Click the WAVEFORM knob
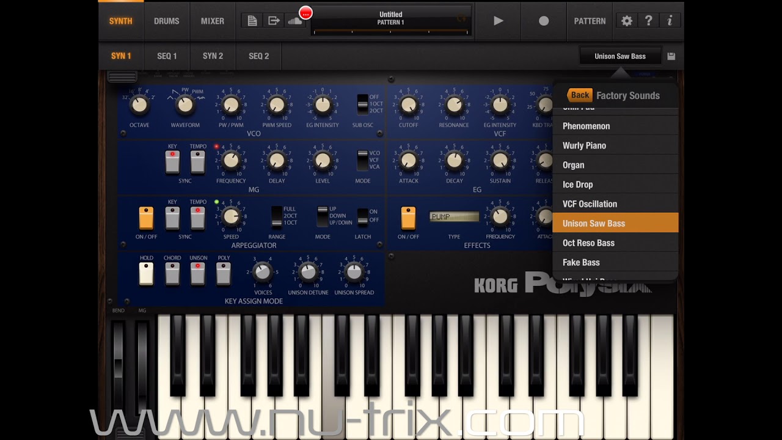782x440 pixels. 185,105
